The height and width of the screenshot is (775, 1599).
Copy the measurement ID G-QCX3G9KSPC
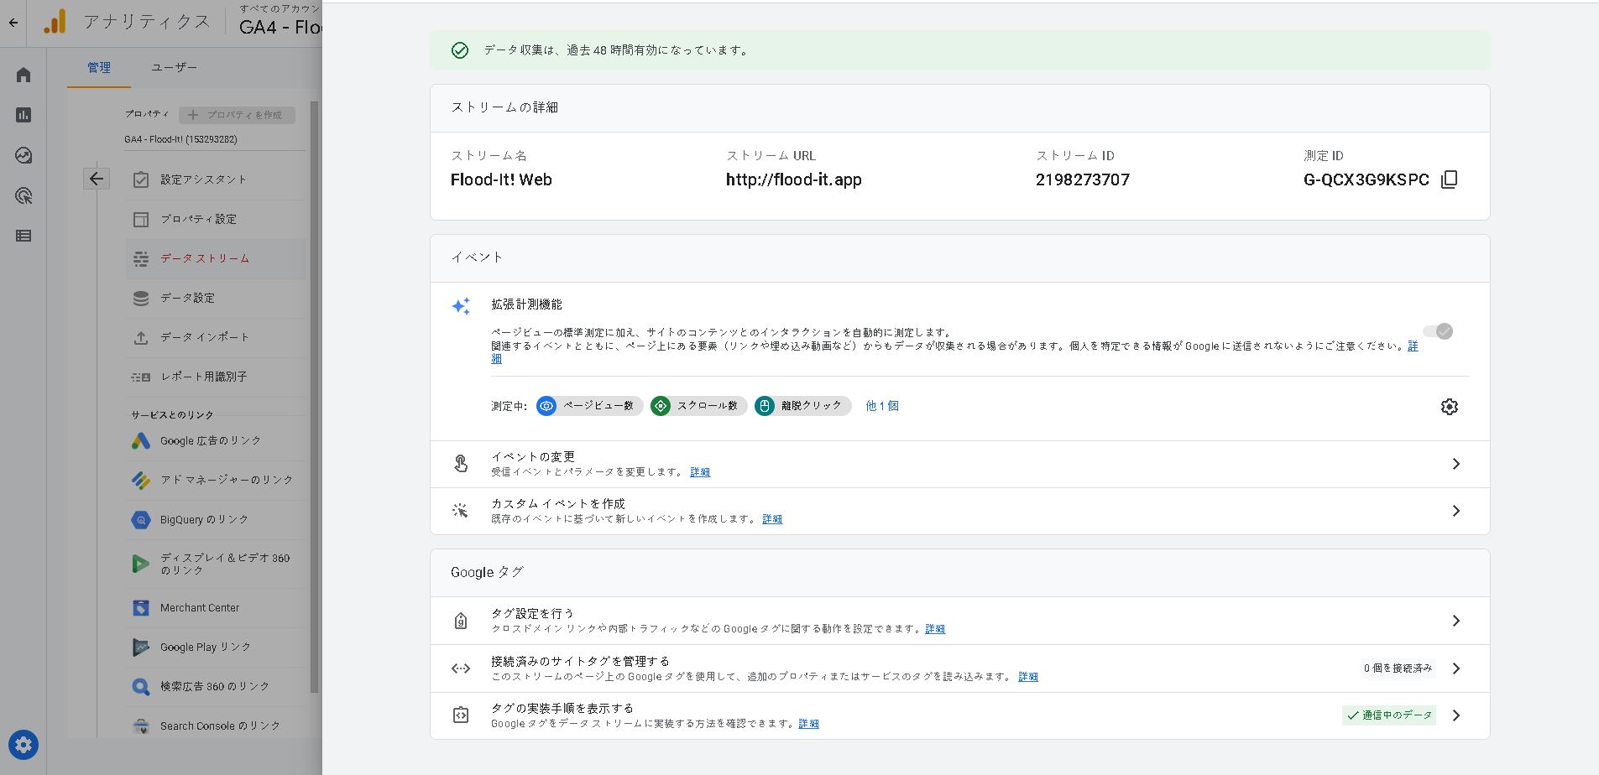pos(1449,179)
